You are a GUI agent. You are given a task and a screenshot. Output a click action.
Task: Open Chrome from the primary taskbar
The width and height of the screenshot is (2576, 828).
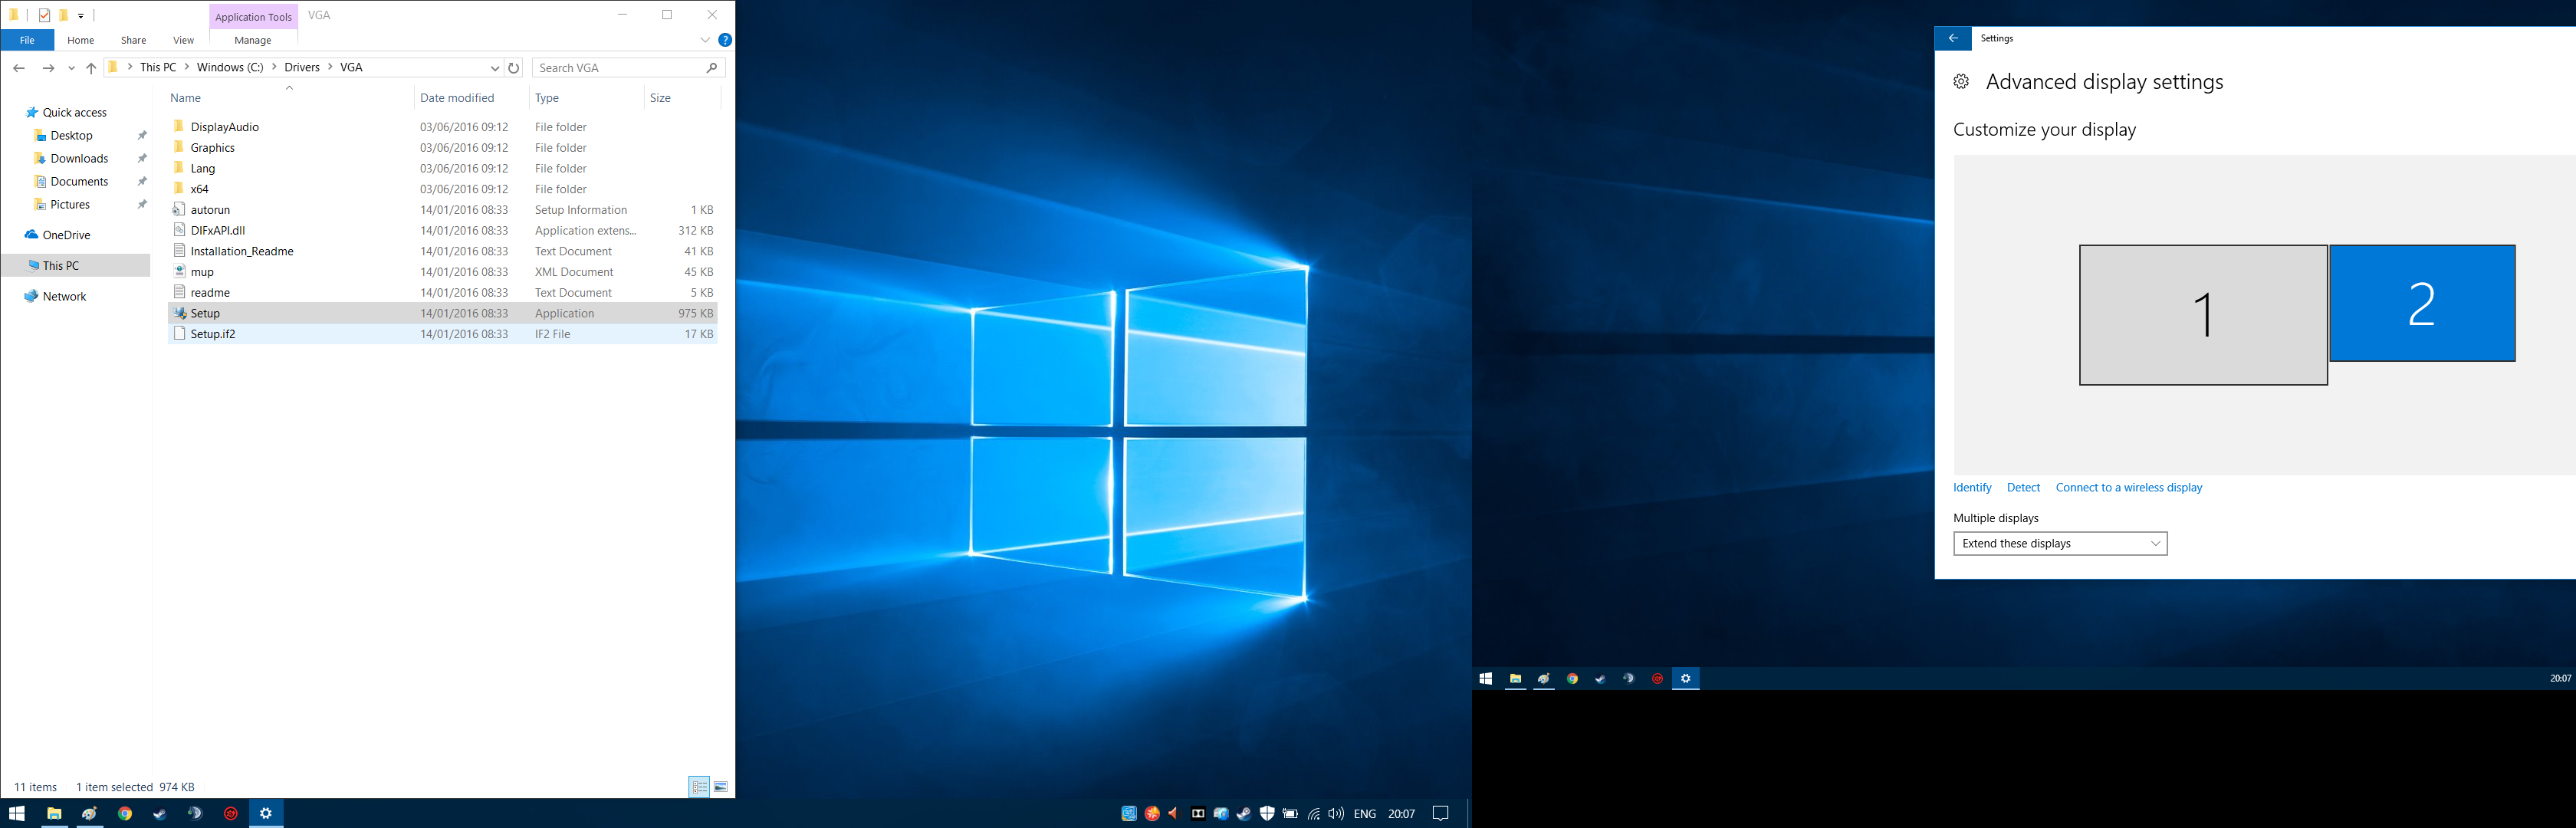click(x=125, y=813)
